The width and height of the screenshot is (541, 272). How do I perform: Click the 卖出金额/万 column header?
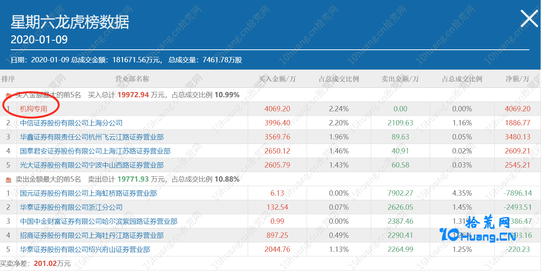tap(400, 79)
